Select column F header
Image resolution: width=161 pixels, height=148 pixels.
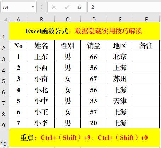click(x=146, y=19)
